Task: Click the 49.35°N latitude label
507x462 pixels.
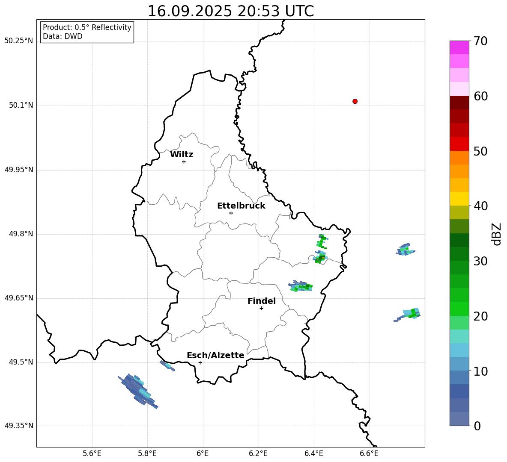Action: (x=19, y=426)
